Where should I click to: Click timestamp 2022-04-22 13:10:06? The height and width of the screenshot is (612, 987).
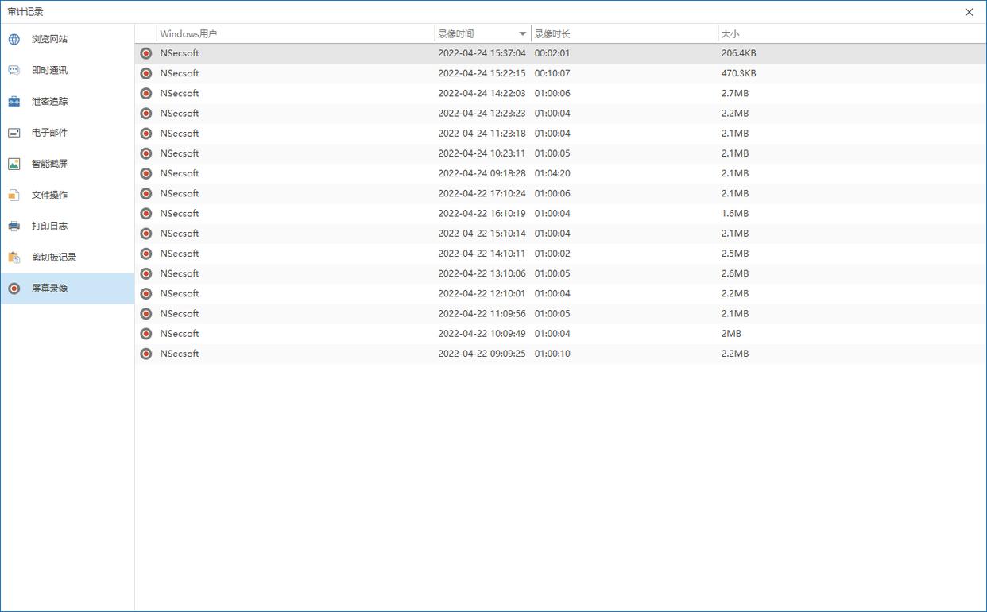pos(482,273)
